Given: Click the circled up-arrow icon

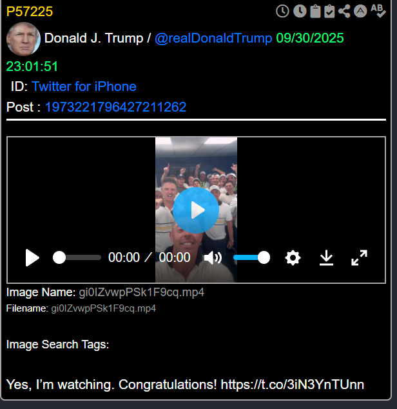Looking at the screenshot, I should (360, 11).
